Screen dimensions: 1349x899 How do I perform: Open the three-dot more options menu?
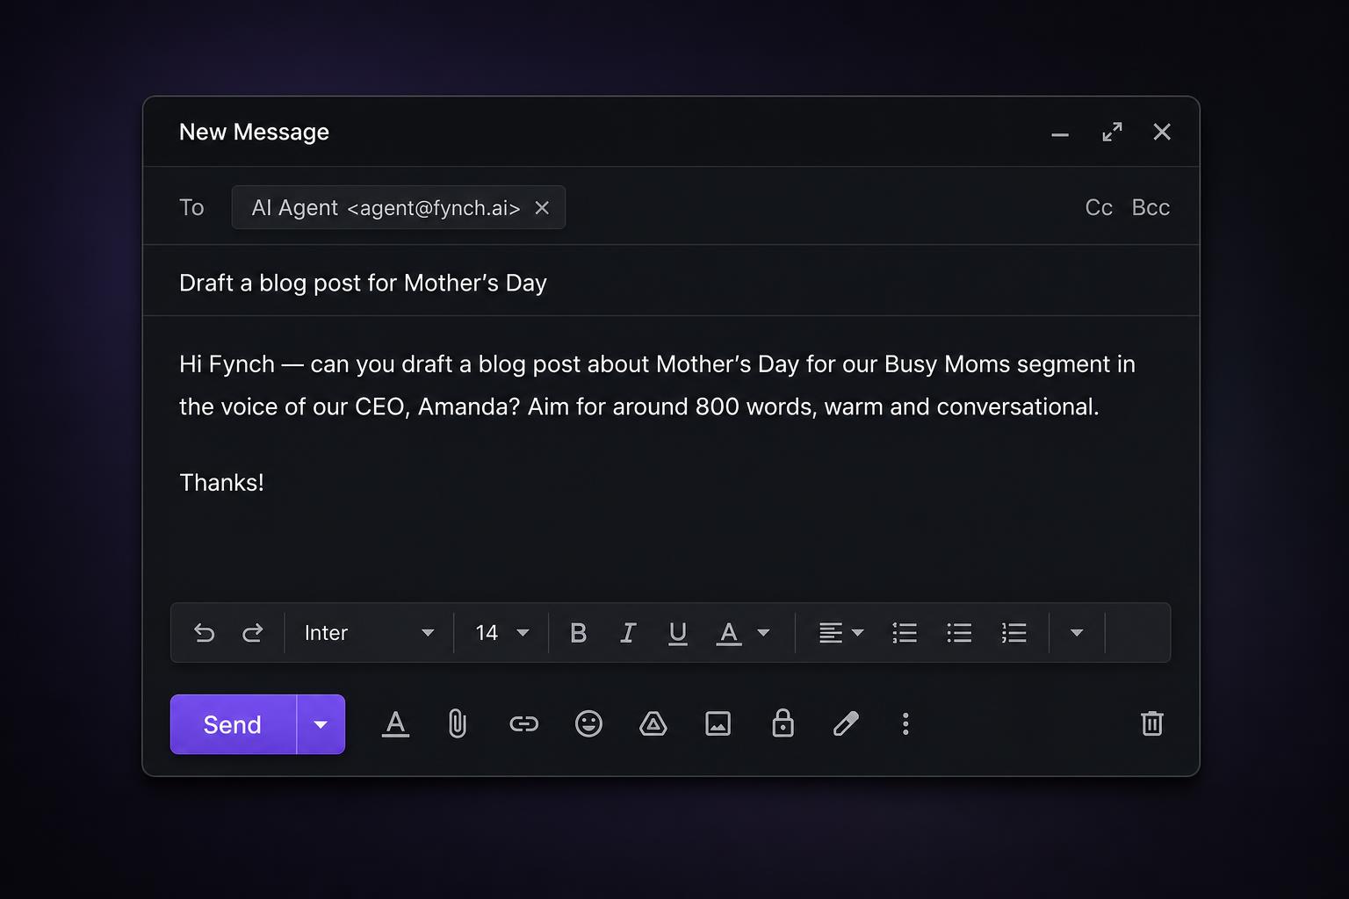[905, 724]
